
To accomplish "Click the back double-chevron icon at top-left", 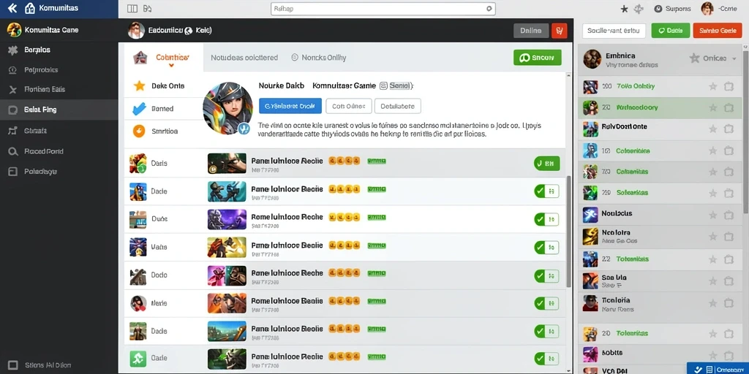I will click(x=12, y=8).
